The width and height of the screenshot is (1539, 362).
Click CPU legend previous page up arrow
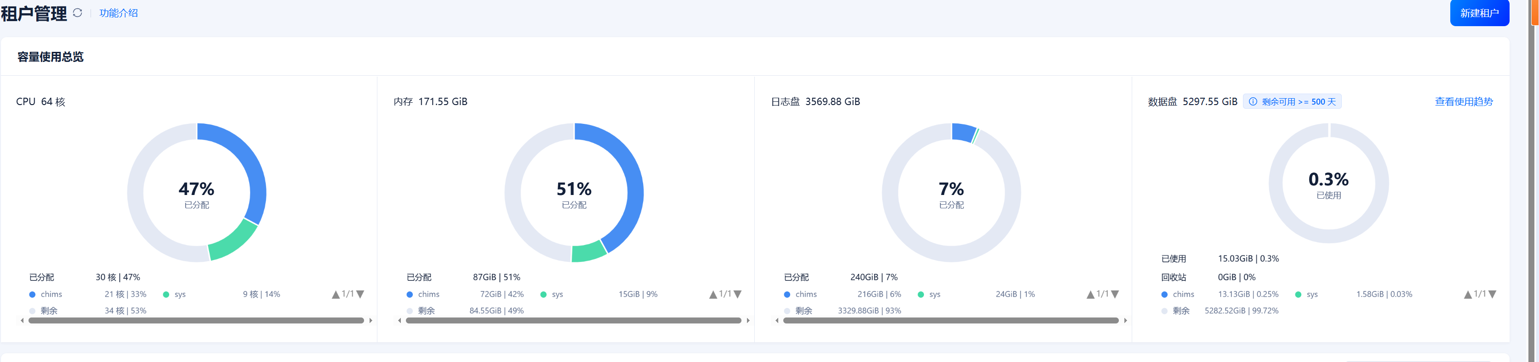tap(336, 294)
